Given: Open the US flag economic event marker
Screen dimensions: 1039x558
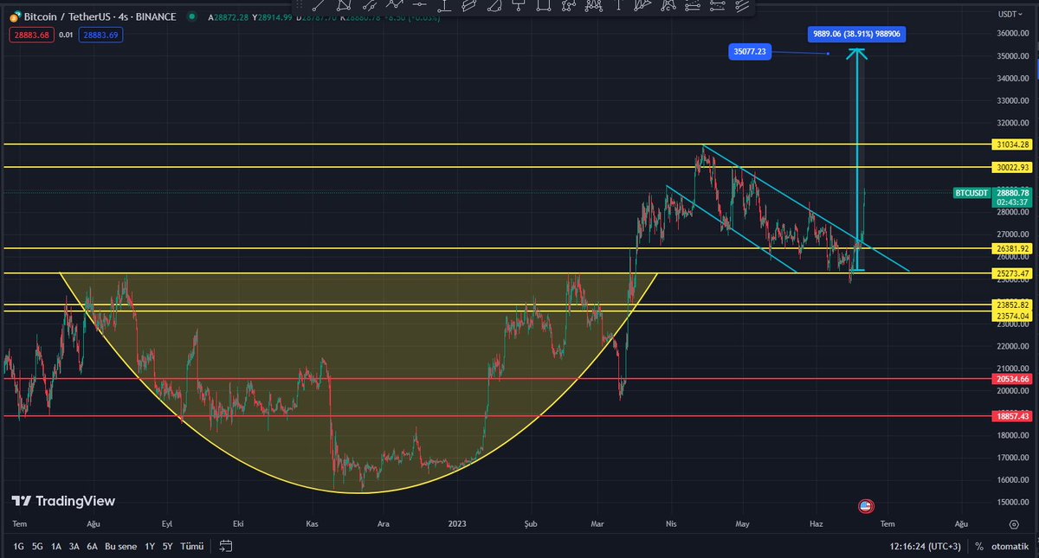Looking at the screenshot, I should click(x=865, y=506).
